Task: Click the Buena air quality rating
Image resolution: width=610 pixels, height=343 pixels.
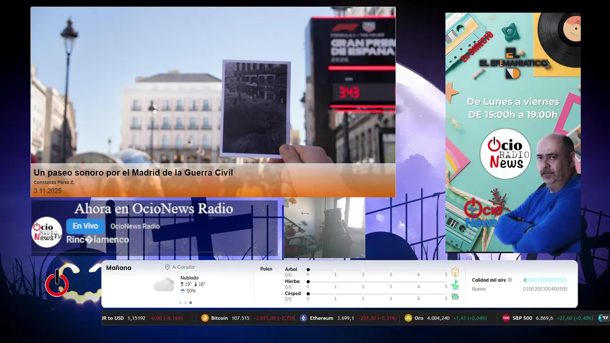Action: click(x=478, y=289)
